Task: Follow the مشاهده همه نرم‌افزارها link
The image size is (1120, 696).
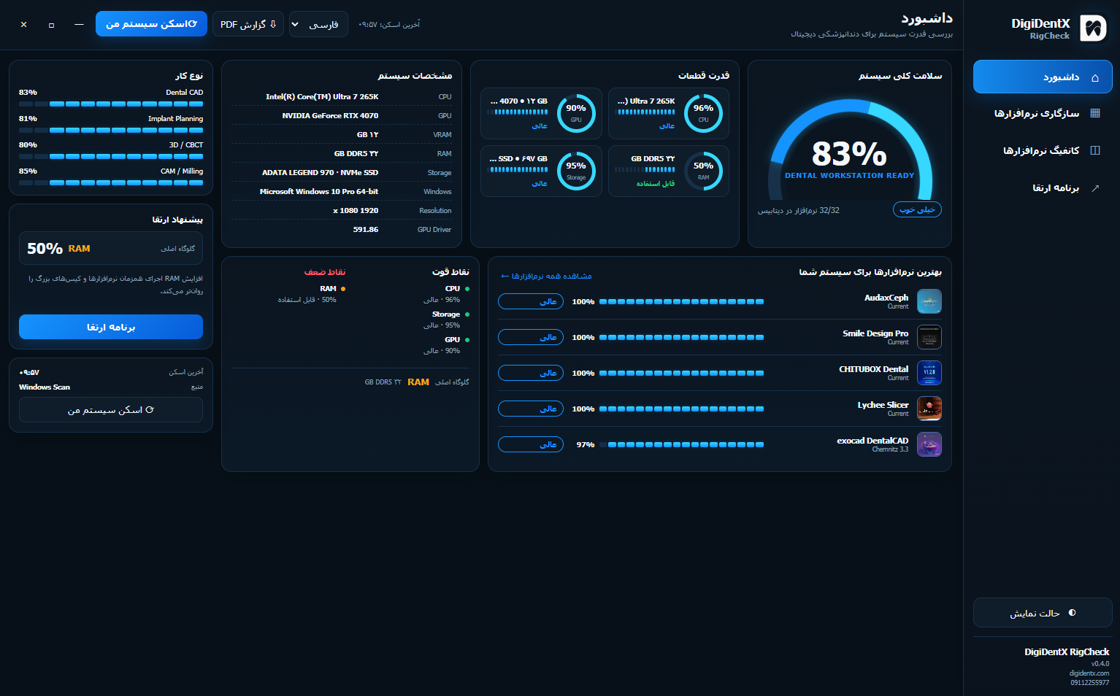Action: 546,277
